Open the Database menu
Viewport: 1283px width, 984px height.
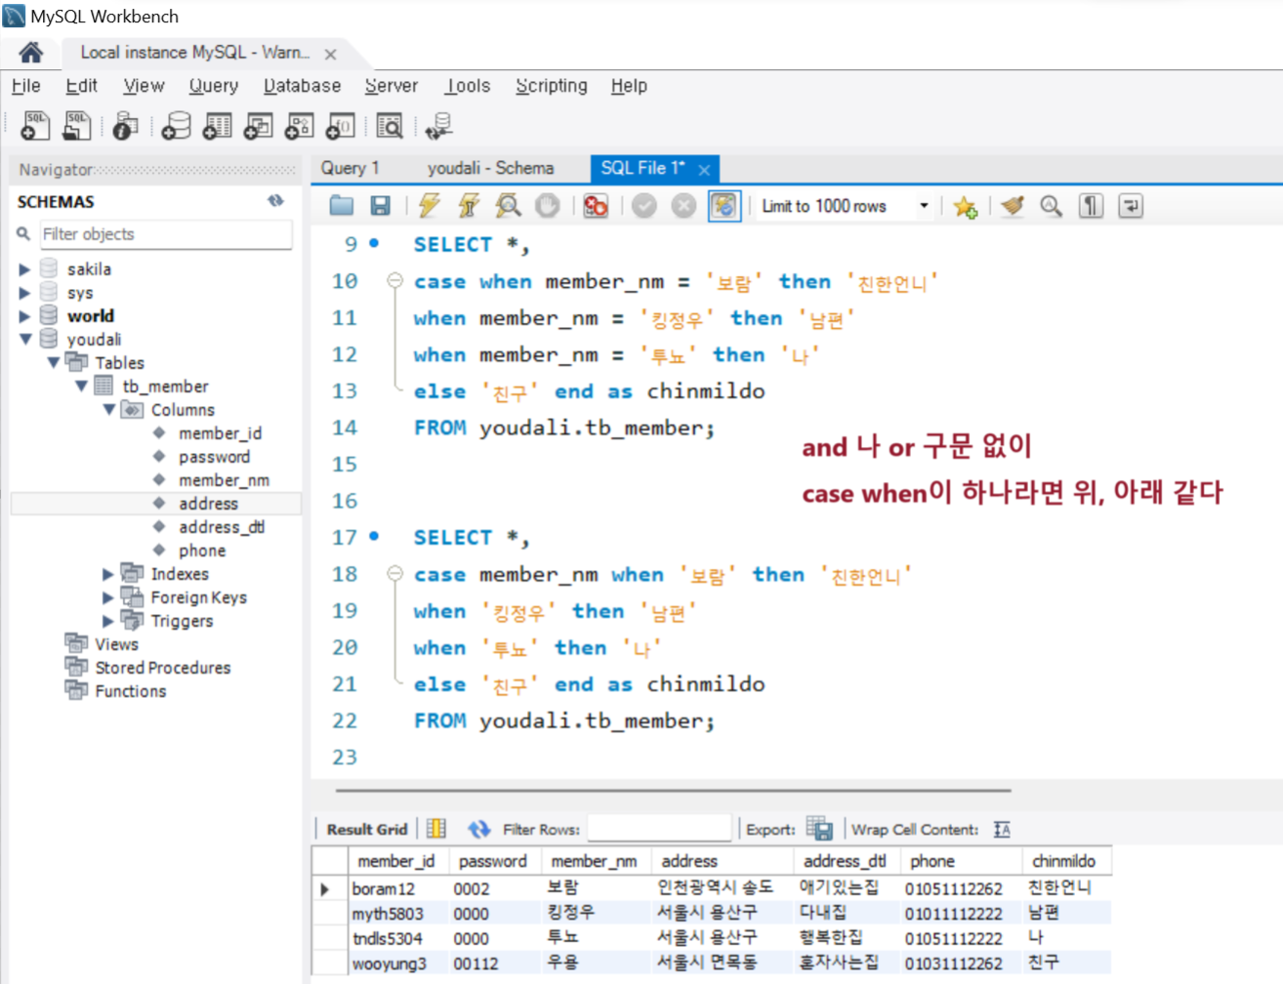[x=302, y=86]
